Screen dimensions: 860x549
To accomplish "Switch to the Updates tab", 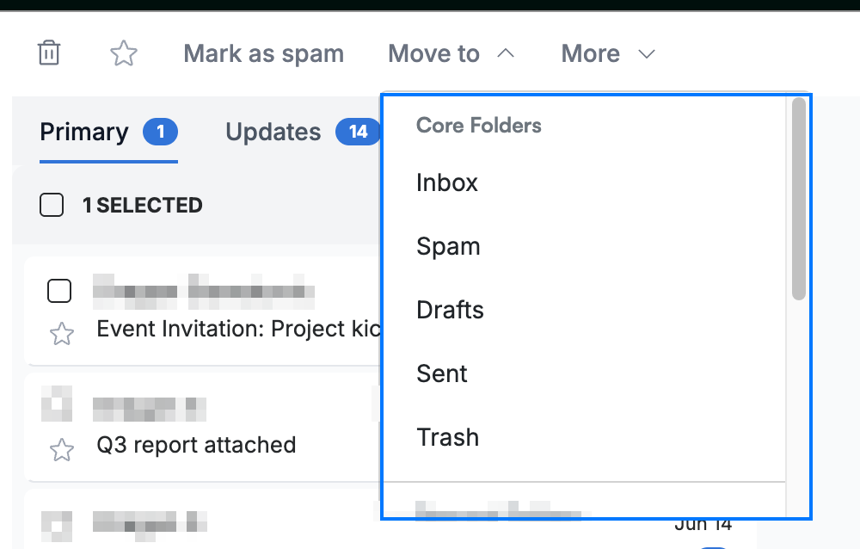I will pyautogui.click(x=303, y=133).
